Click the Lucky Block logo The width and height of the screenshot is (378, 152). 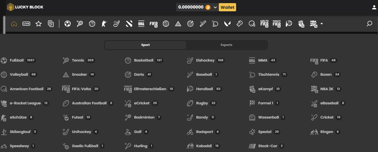[x=25, y=7]
